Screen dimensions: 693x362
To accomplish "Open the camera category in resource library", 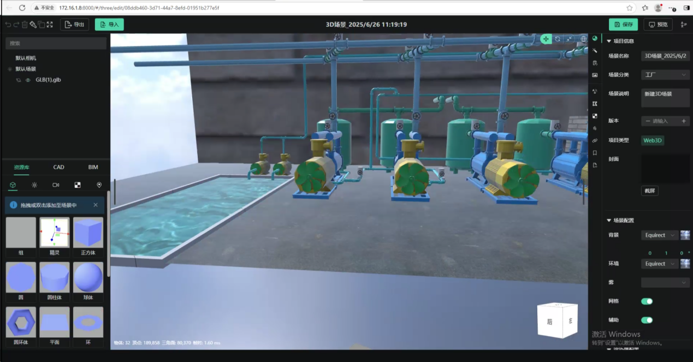I will click(x=56, y=185).
